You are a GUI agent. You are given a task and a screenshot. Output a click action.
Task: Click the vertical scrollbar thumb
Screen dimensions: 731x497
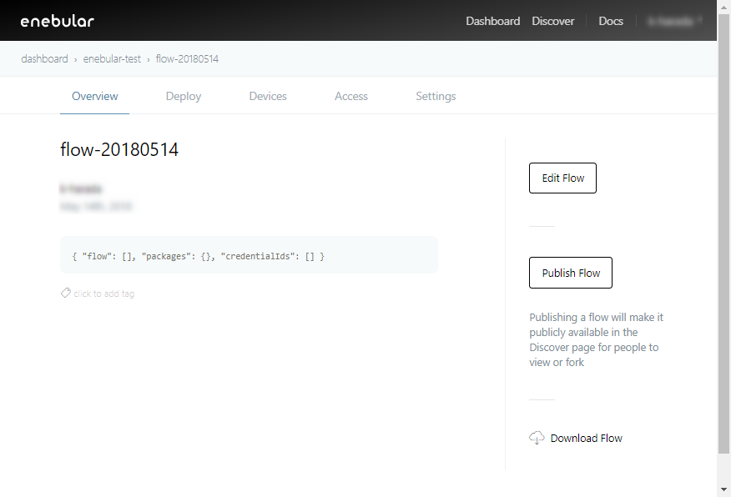[x=723, y=233]
